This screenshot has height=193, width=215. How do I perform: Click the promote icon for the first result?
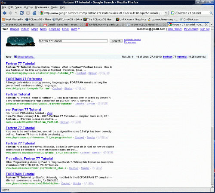[104, 73]
